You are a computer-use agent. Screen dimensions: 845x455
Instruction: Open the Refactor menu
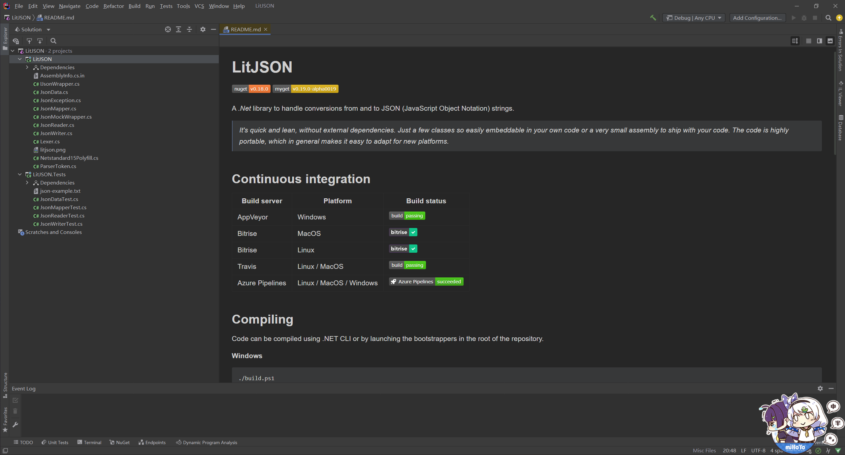113,6
